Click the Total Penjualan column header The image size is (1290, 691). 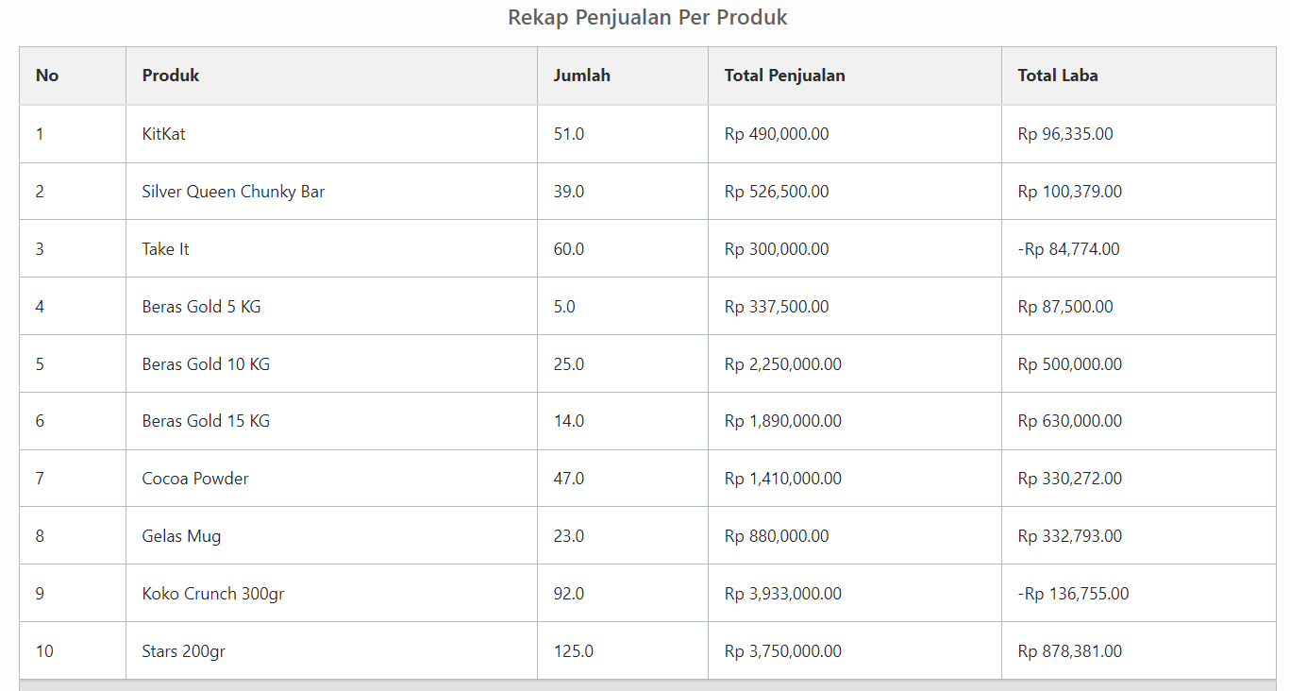tap(784, 76)
